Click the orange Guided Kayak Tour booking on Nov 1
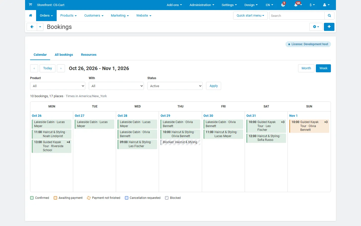Viewport: 361px width, 226px height. [x=309, y=126]
